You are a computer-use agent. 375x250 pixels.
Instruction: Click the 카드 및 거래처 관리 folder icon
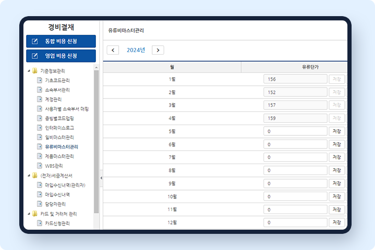click(35, 214)
